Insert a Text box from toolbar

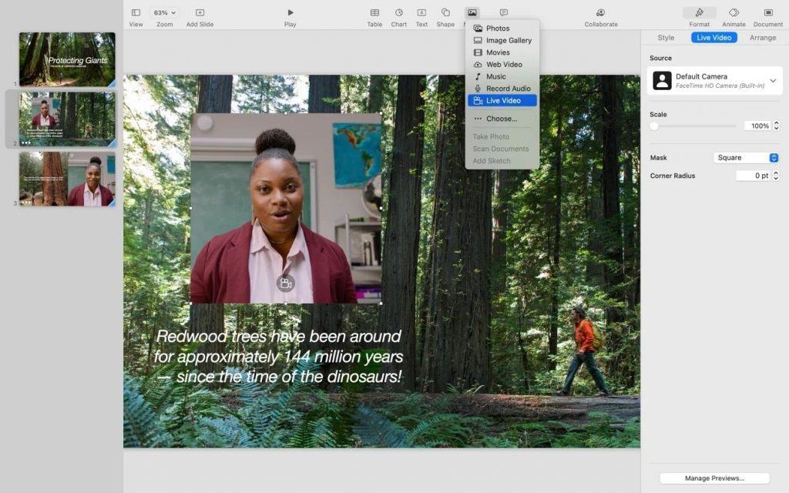point(421,13)
